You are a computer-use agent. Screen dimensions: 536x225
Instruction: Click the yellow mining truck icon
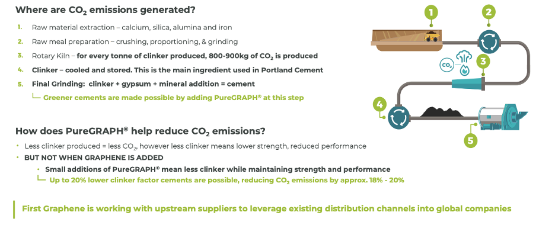pyautogui.click(x=432, y=37)
